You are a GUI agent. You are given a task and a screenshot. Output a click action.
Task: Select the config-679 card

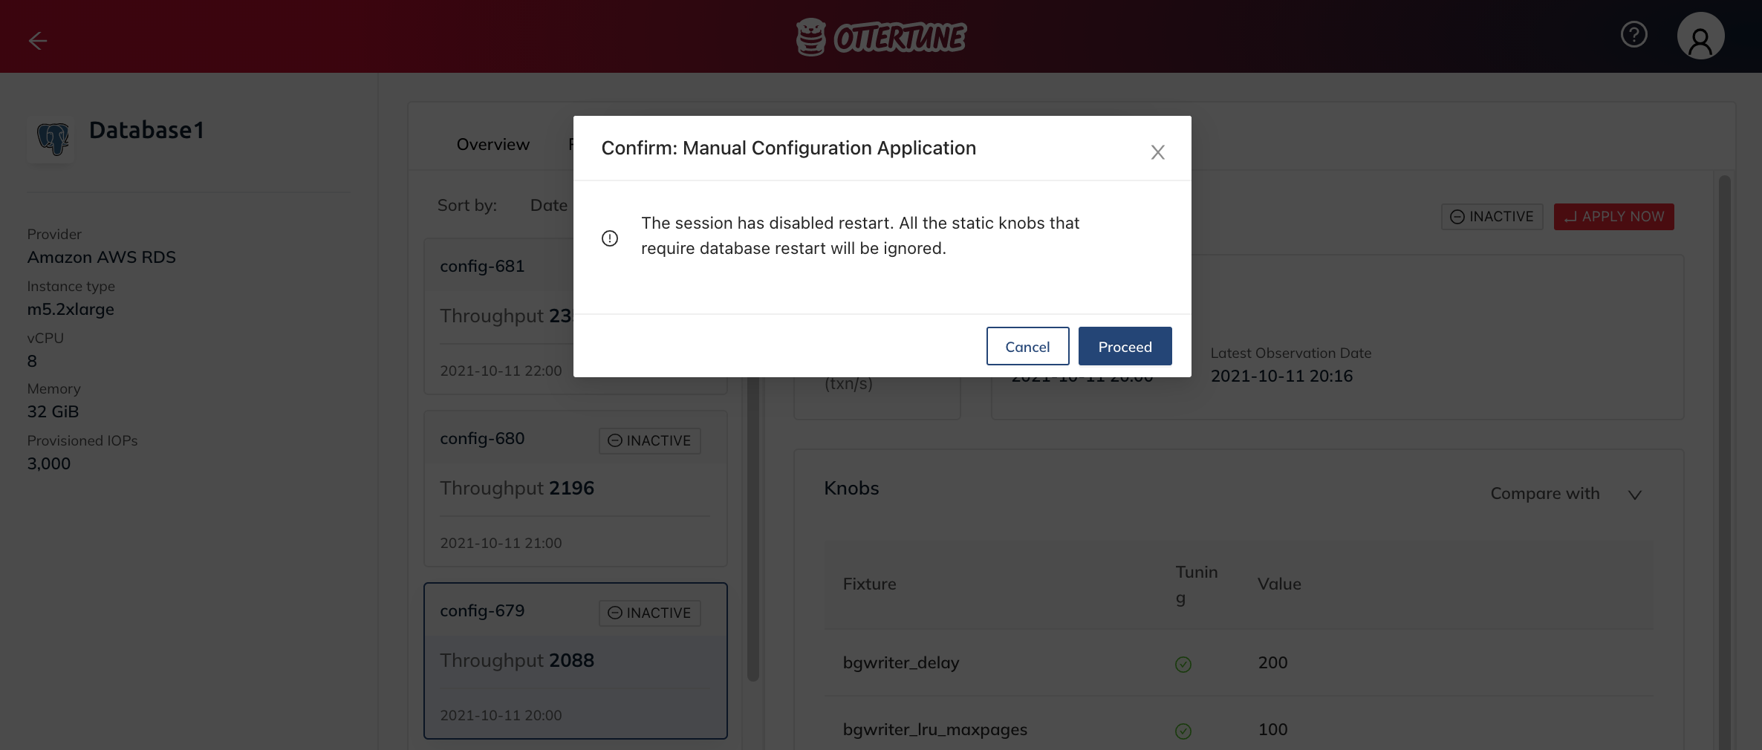click(x=576, y=661)
